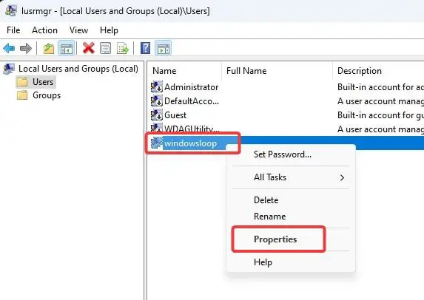Image resolution: width=424 pixels, height=300 pixels.
Task: Open the Action menu
Action: [44, 30]
